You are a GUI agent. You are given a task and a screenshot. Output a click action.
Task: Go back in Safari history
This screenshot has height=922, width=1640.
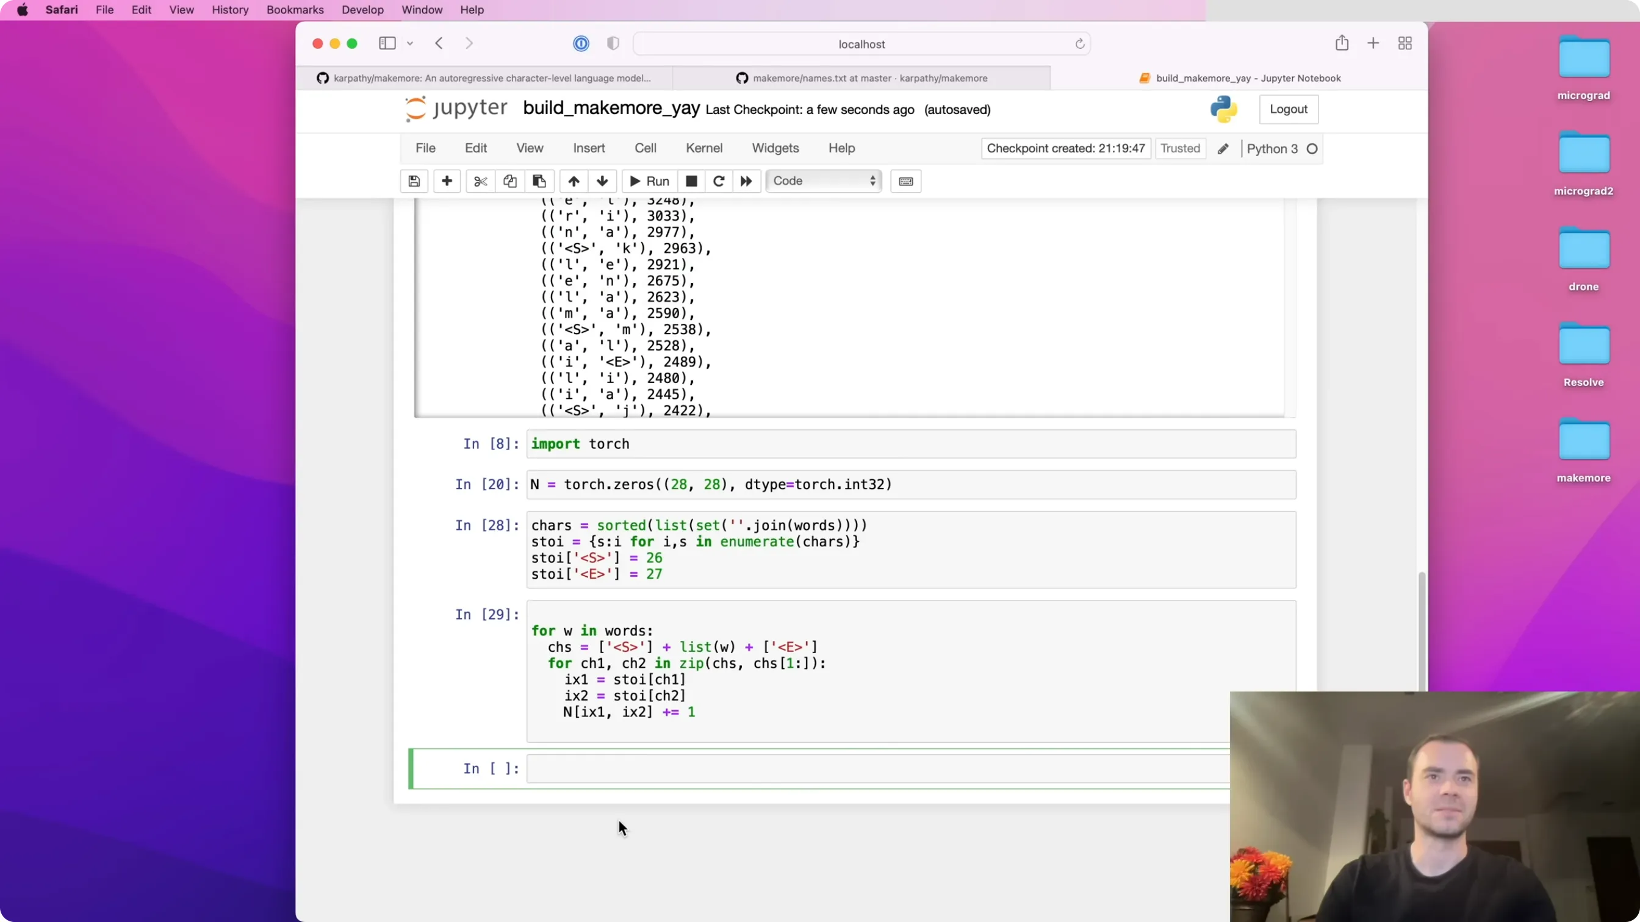click(x=439, y=43)
